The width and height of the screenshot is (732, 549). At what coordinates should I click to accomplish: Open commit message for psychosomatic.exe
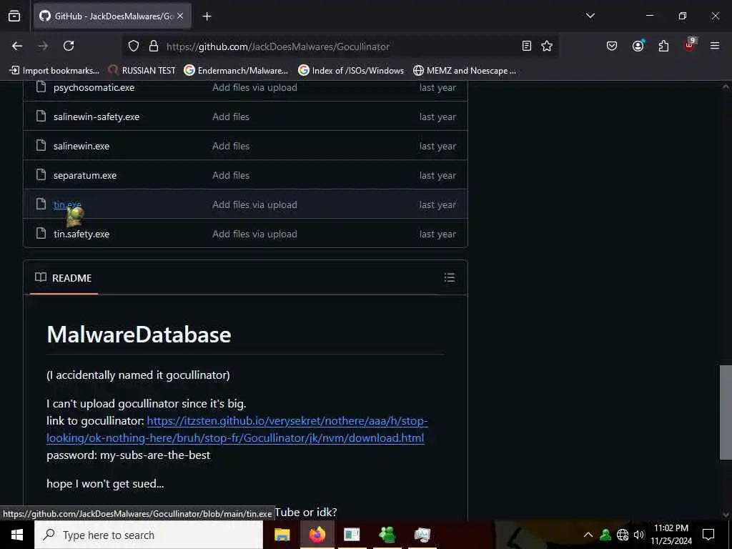[254, 88]
